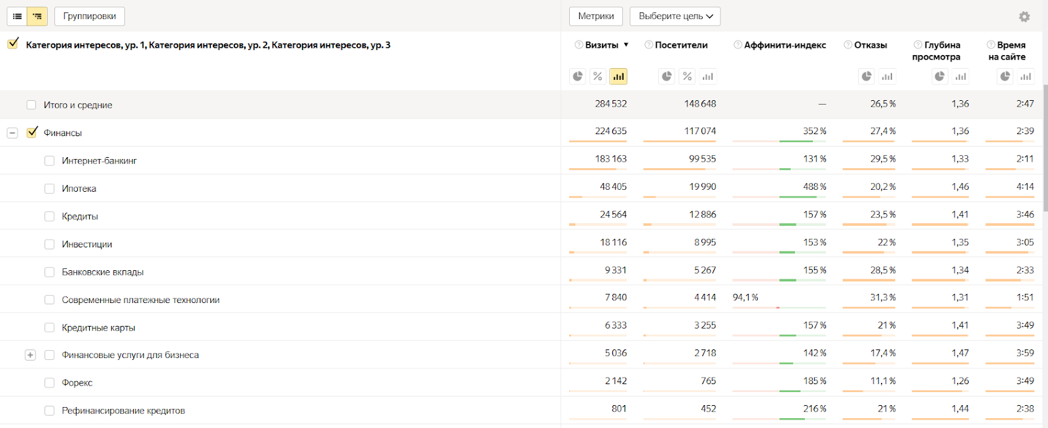This screenshot has height=428, width=1048.
Task: Tick the Итого и средние checkbox
Action: point(31,105)
